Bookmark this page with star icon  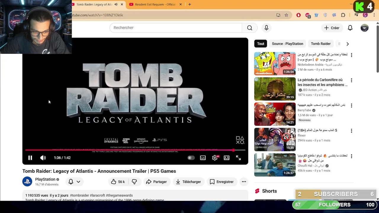[x=286, y=15]
